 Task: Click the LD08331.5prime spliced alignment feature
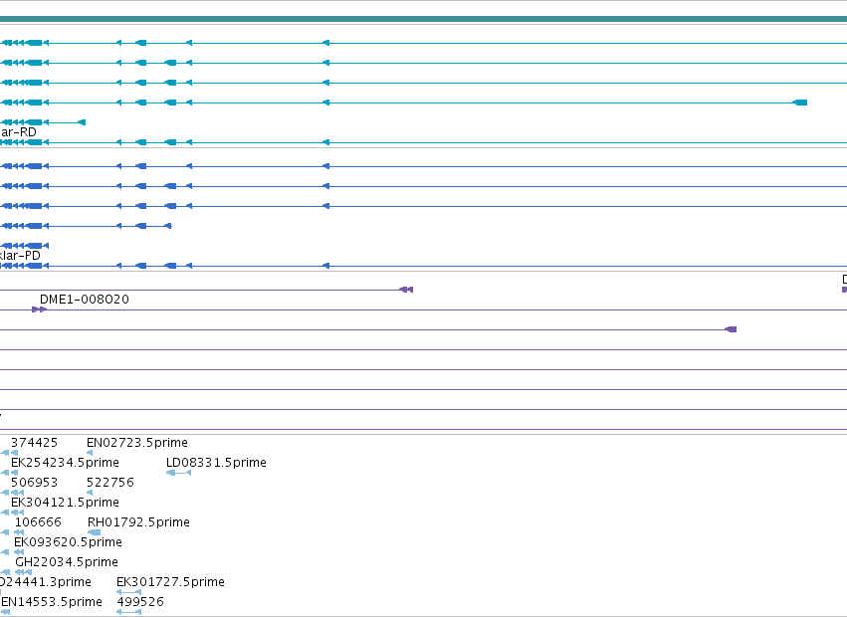(179, 473)
